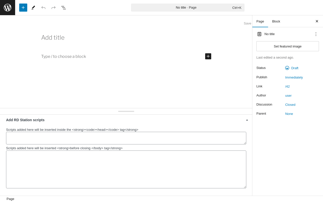Close the settings sidebar
Viewport: 323px width, 202px height.
coord(317,21)
